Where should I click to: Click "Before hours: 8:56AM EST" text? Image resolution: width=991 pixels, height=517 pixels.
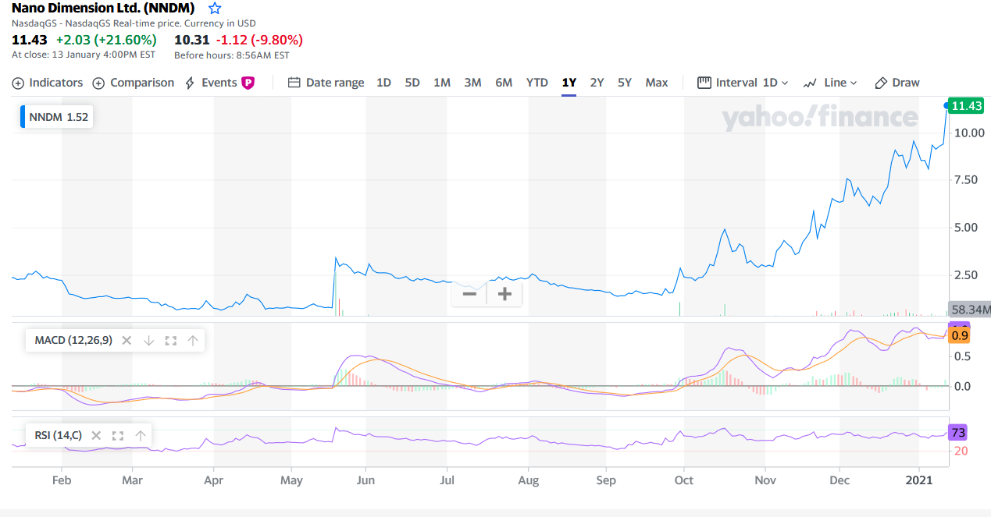point(232,55)
